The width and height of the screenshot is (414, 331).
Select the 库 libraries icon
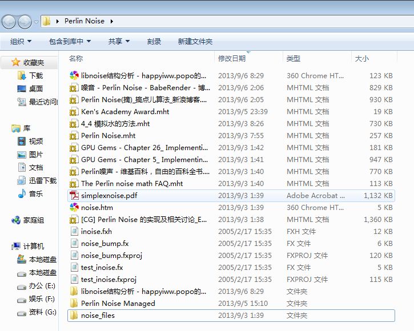[16, 128]
